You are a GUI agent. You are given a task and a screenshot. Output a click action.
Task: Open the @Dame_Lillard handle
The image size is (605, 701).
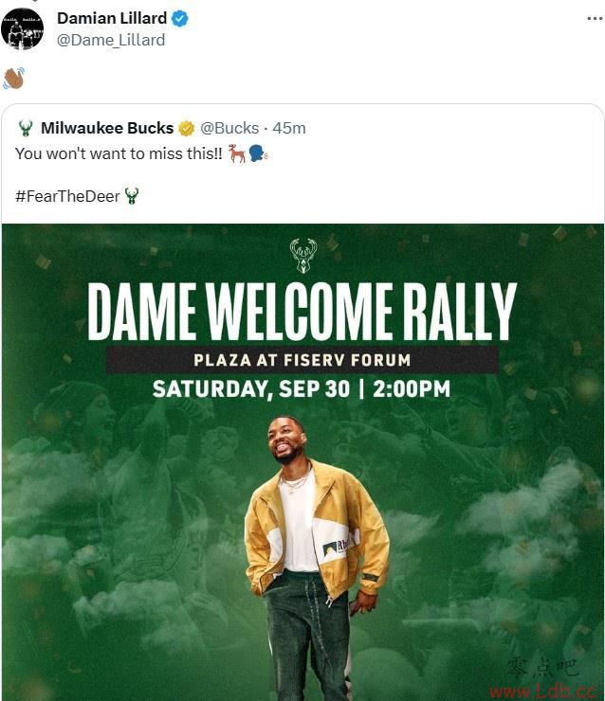[111, 40]
